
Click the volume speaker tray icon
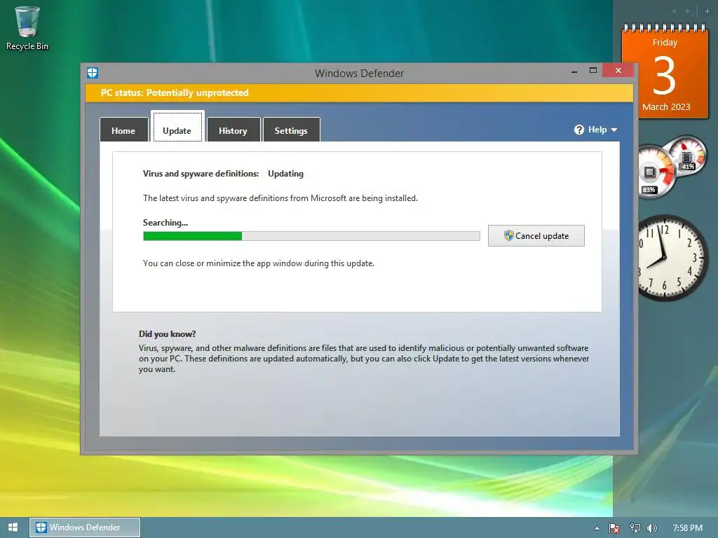pos(651,528)
